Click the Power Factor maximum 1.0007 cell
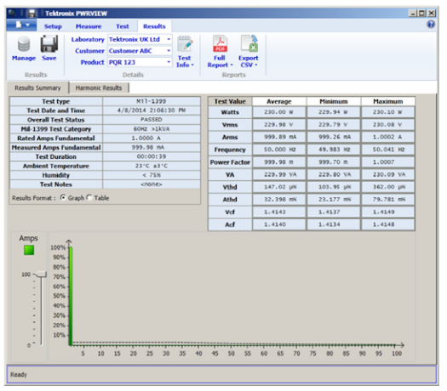The height and width of the screenshot is (391, 447). point(387,161)
